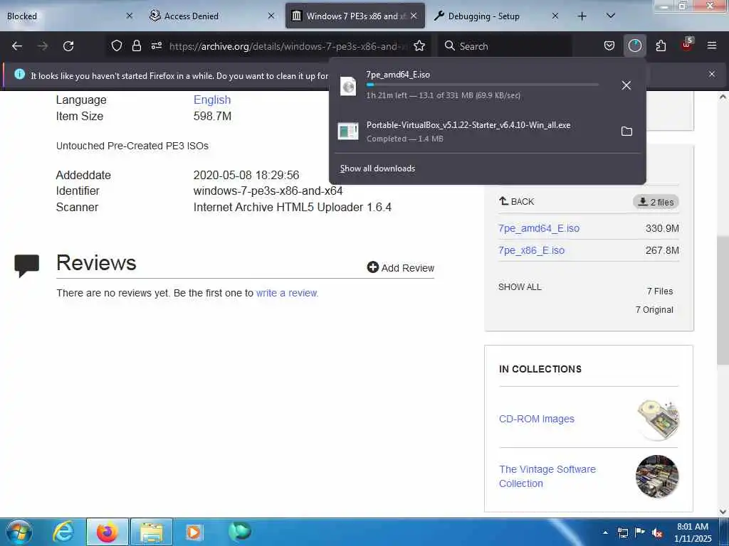
Task: Toggle the downloads progress toolbar button
Action: (634, 46)
